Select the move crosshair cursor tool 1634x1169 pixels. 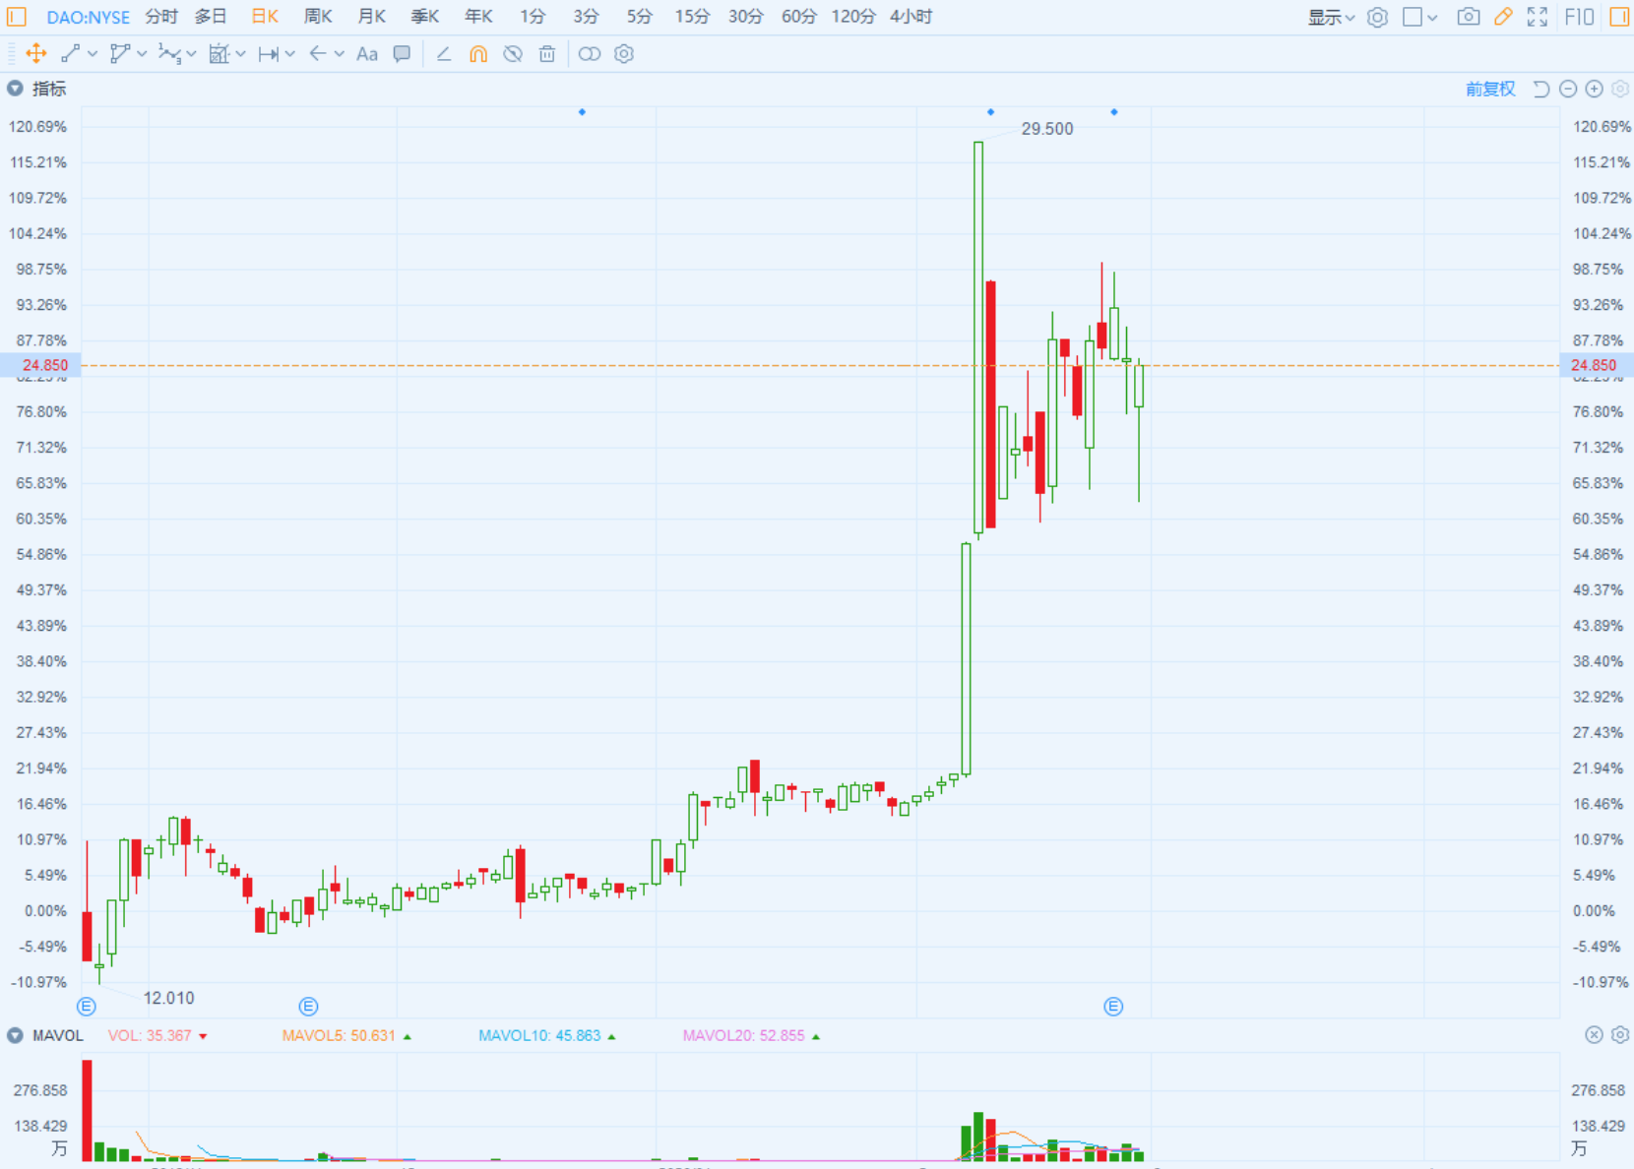click(35, 54)
